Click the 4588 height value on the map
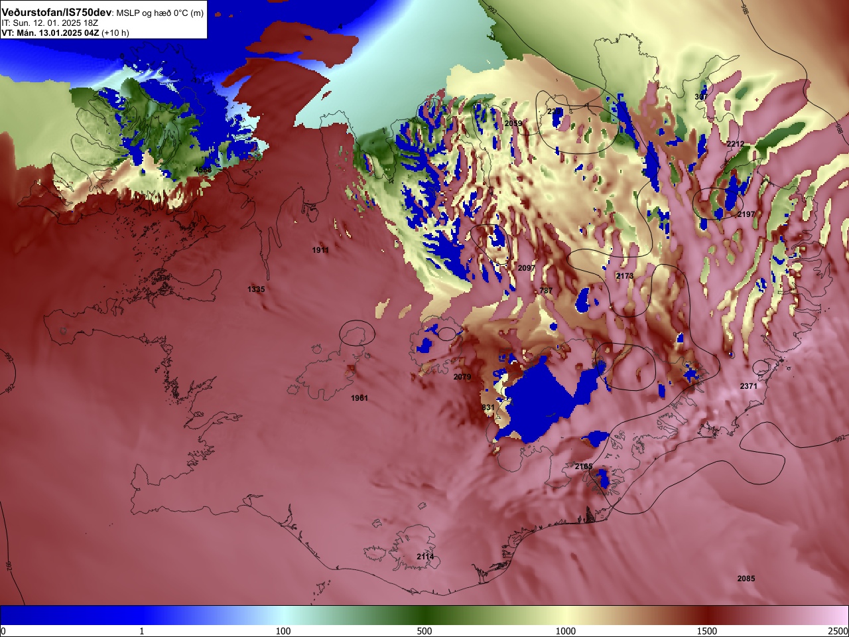The width and height of the screenshot is (849, 637). (x=203, y=171)
